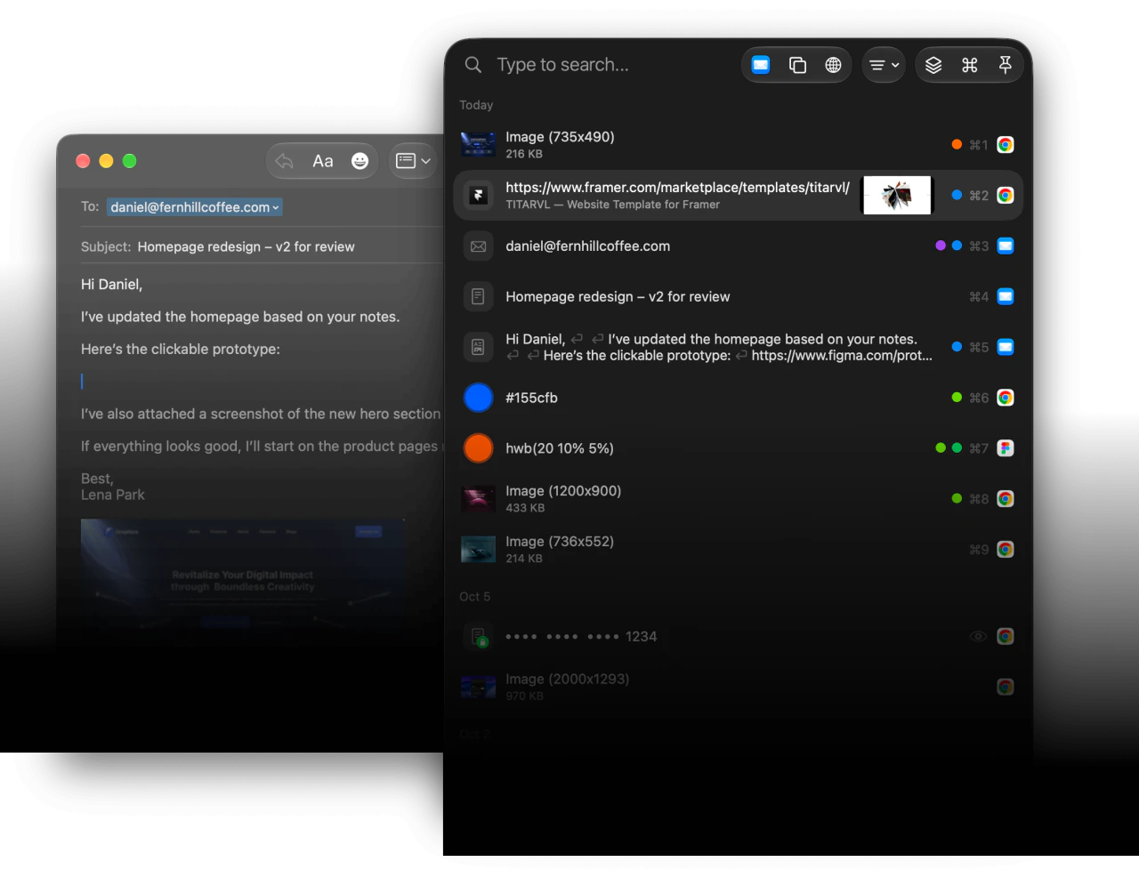Viewport: 1139px width, 878px height.
Task: Click thumbnail of Image (1200x900)
Action: (478, 499)
